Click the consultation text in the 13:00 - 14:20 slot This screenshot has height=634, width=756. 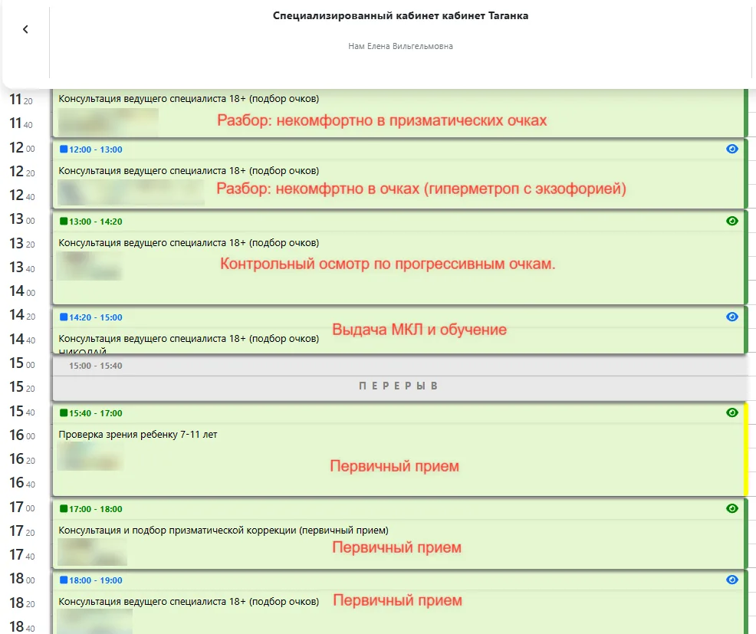tap(189, 242)
